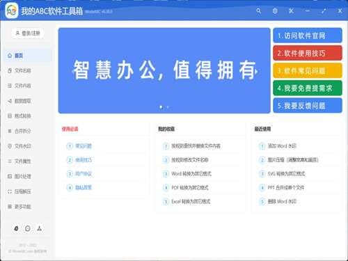348x261 pixels.
Task: Click 5.我要反馈问题 blue button
Action: [x=308, y=106]
